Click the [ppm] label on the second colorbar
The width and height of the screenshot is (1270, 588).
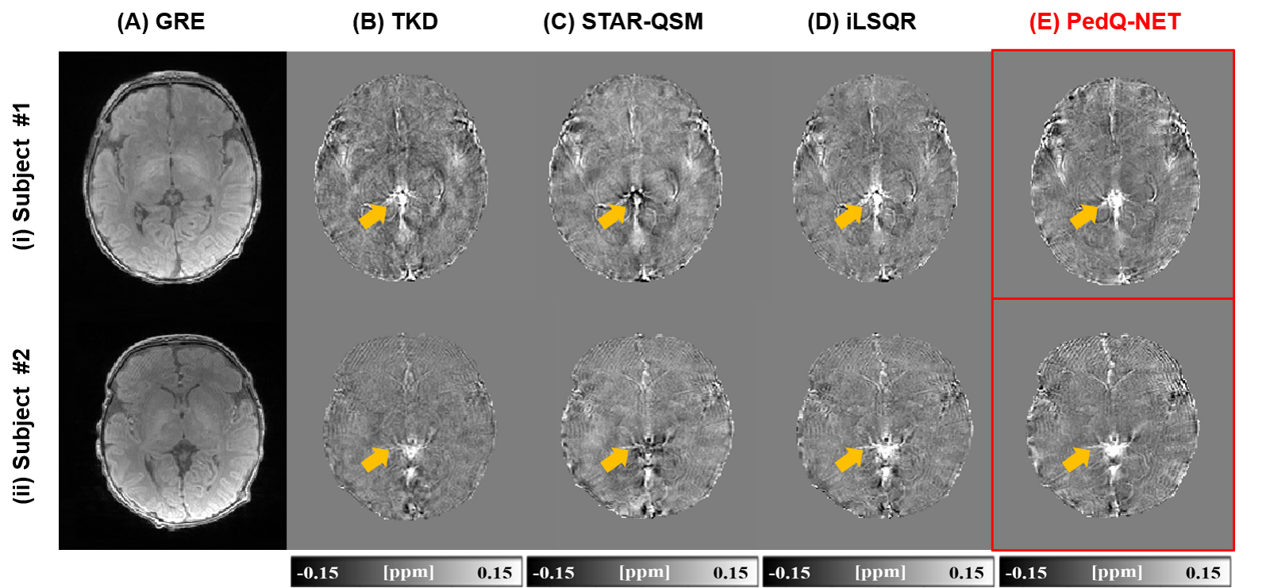(x=644, y=572)
